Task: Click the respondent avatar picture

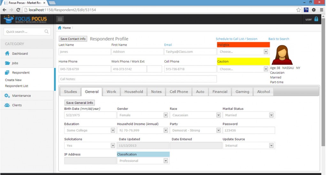Action: (281, 55)
